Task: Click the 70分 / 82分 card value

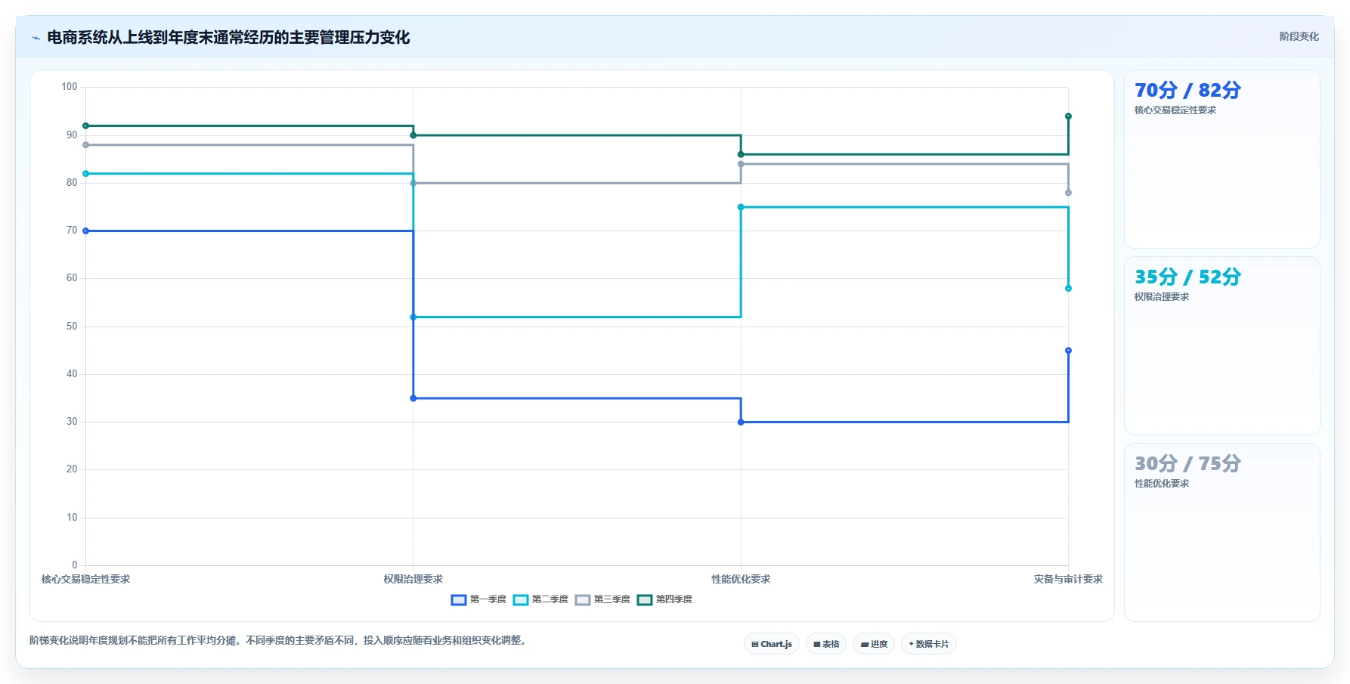Action: pyautogui.click(x=1187, y=90)
